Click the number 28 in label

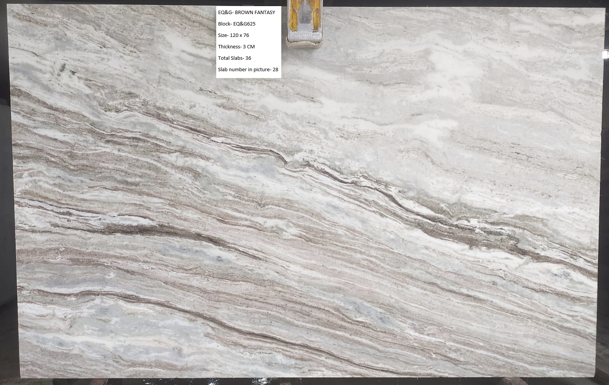click(x=275, y=70)
